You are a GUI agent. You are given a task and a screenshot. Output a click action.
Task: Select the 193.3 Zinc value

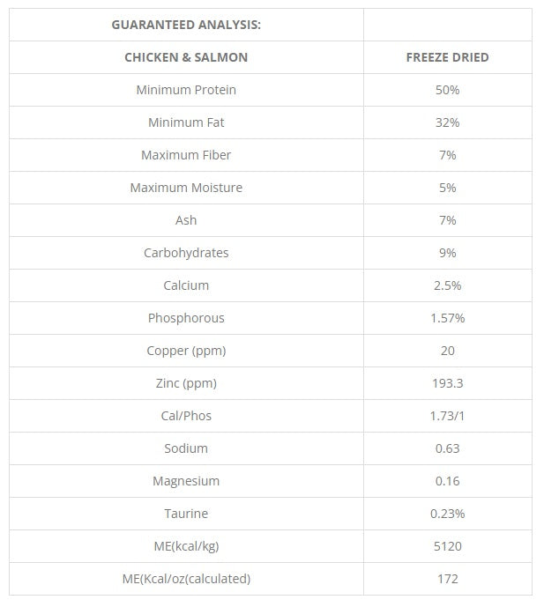pyautogui.click(x=448, y=383)
